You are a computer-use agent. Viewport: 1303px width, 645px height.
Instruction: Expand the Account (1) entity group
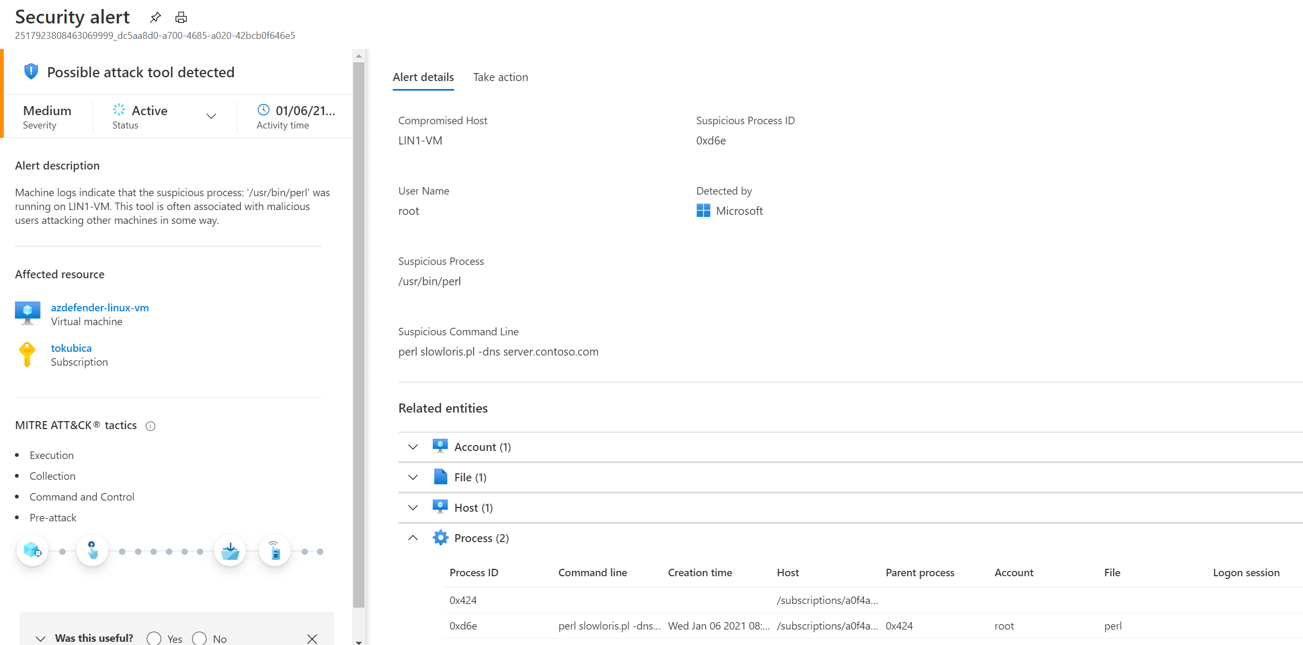[413, 447]
